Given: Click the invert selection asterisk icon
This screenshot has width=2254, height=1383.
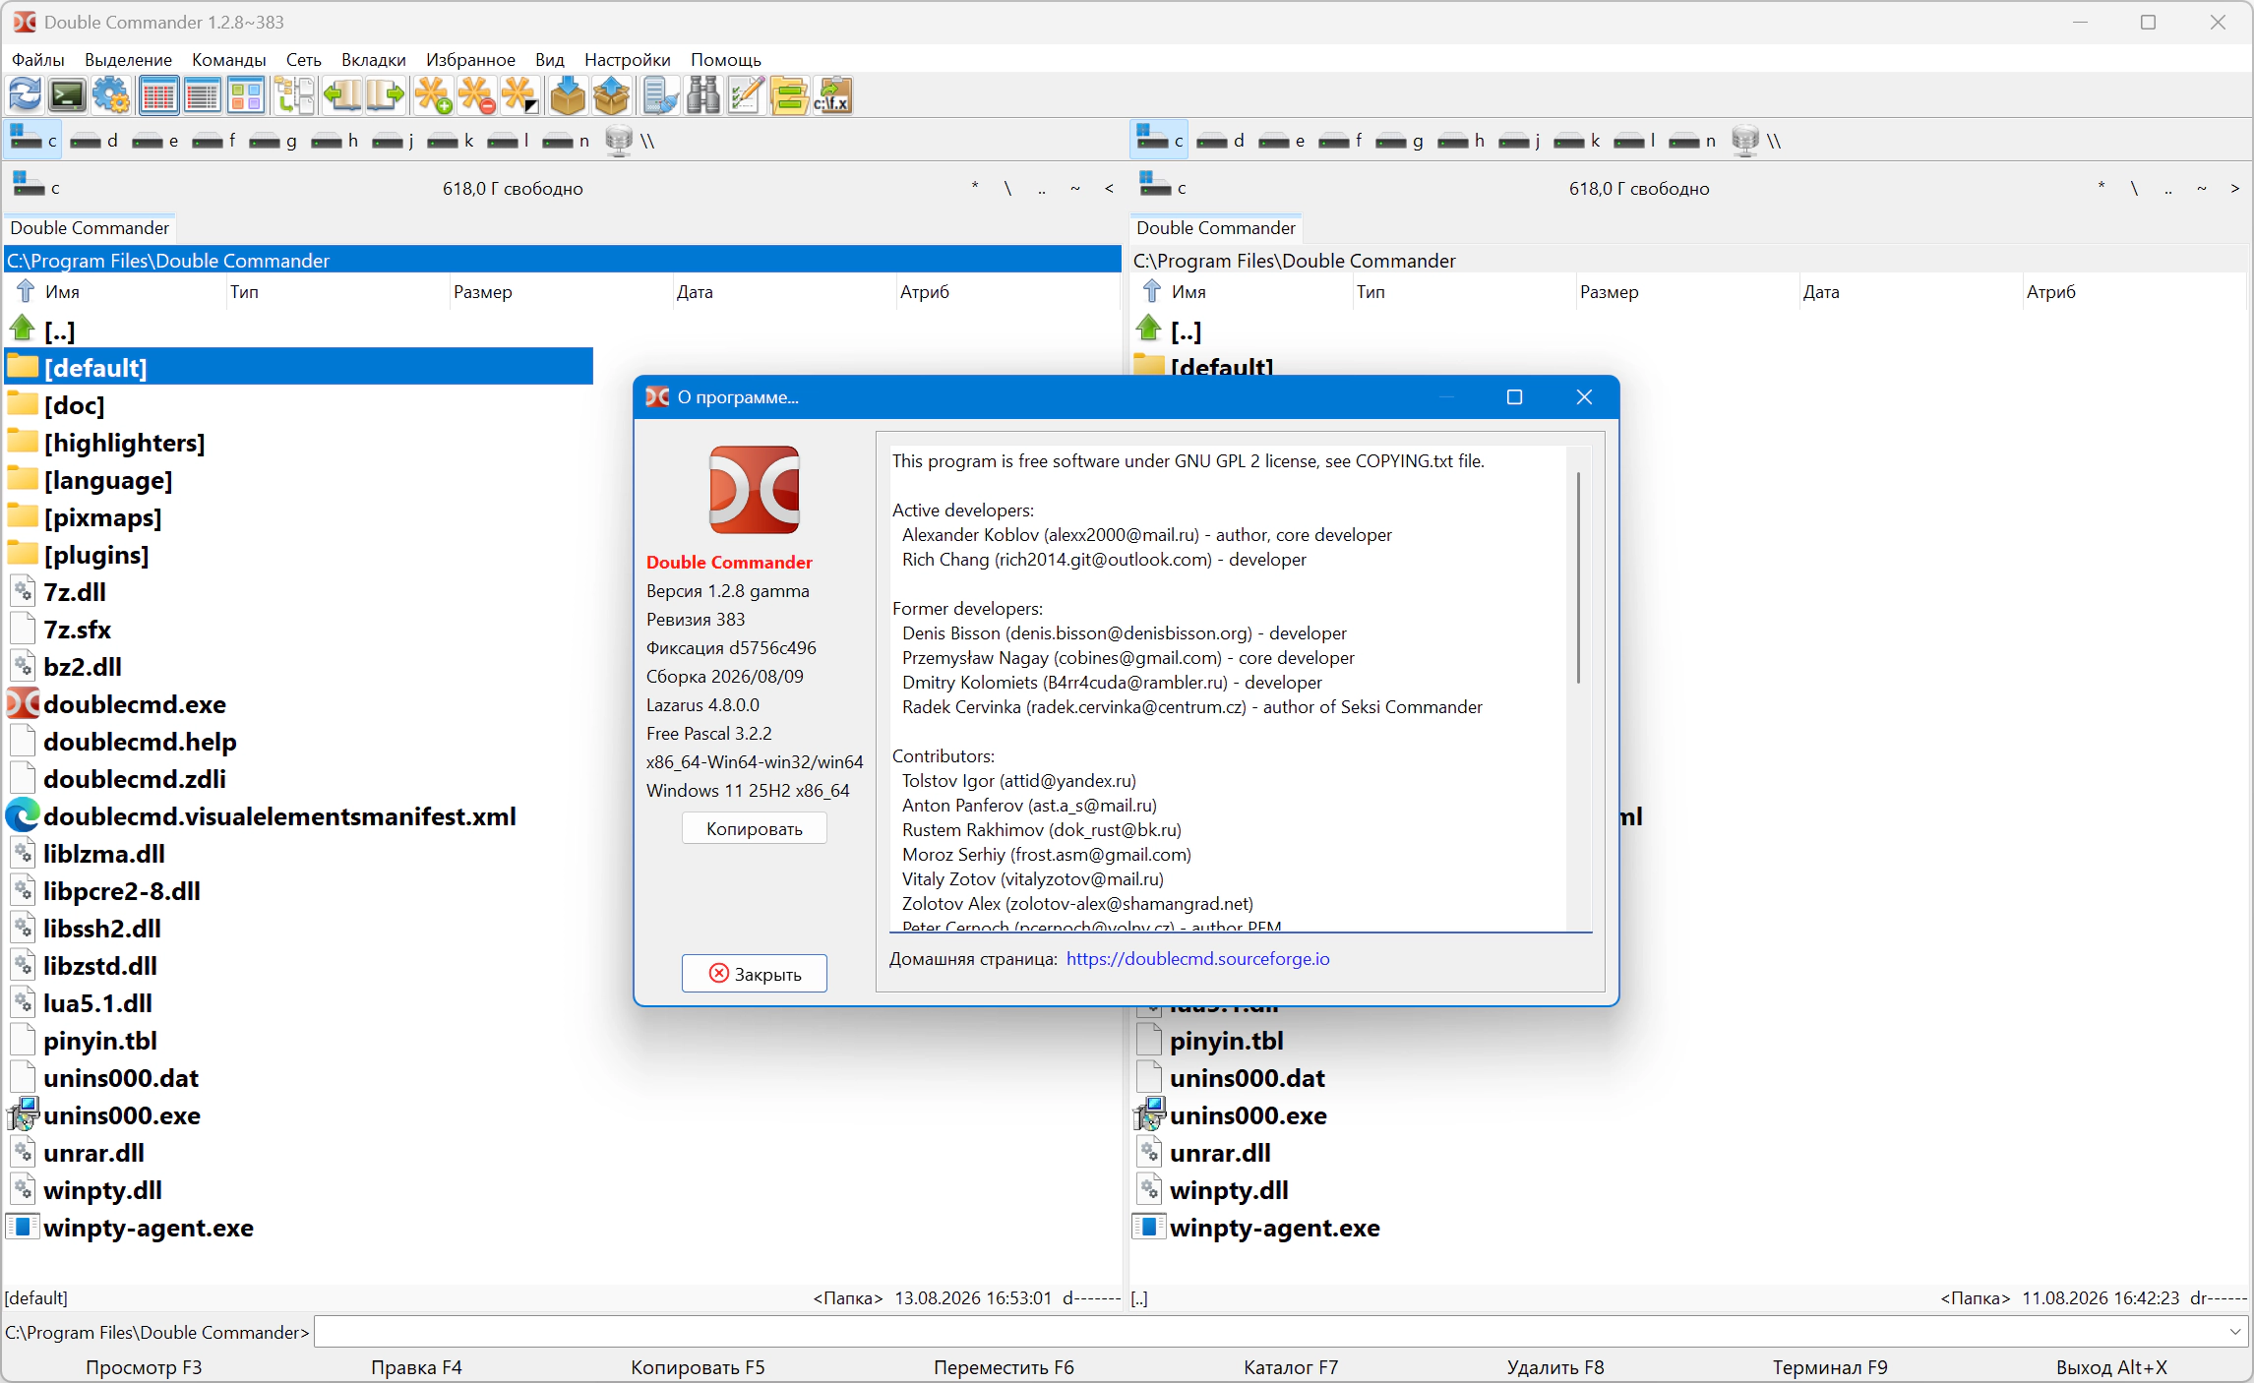Looking at the screenshot, I should click(x=519, y=95).
